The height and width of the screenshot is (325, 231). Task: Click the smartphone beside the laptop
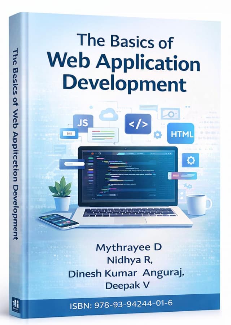pos(59,221)
